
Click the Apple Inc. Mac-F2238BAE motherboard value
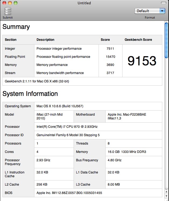coord(127,116)
